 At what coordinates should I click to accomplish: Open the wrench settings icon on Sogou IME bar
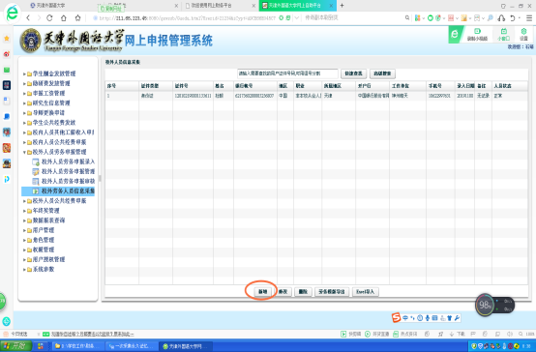click(x=457, y=318)
